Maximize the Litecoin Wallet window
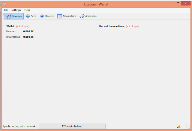This screenshot has width=192, height=131. (x=178, y=3)
